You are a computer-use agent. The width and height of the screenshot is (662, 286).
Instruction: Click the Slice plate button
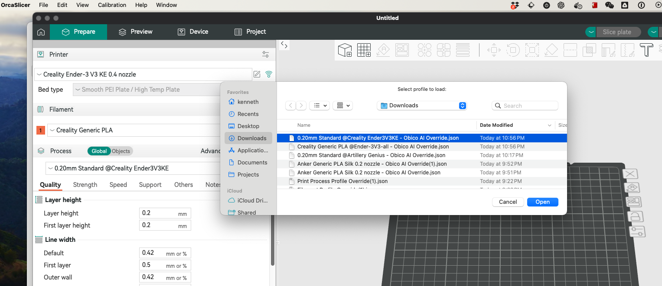pyautogui.click(x=619, y=32)
